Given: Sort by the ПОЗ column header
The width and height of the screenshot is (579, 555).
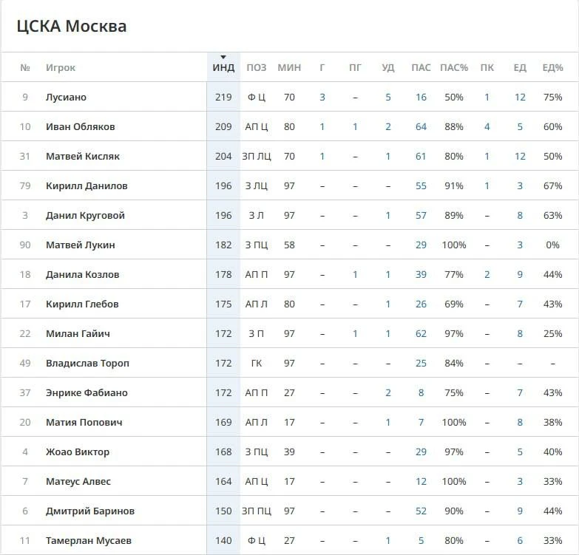Looking at the screenshot, I should 257,67.
